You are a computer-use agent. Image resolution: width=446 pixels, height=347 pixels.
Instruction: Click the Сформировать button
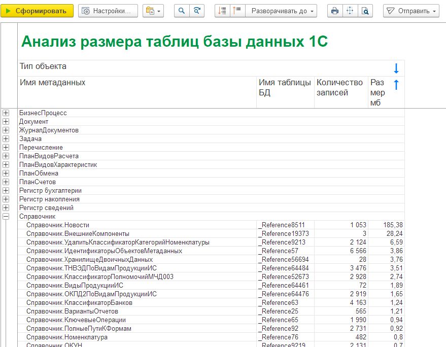pos(37,11)
